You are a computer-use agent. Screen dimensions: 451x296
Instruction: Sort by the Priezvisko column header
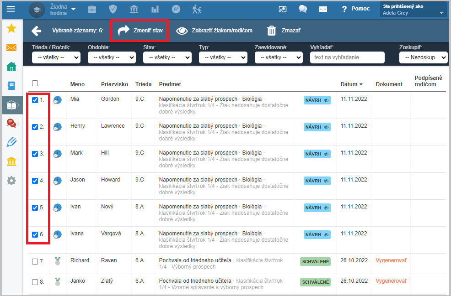(114, 84)
